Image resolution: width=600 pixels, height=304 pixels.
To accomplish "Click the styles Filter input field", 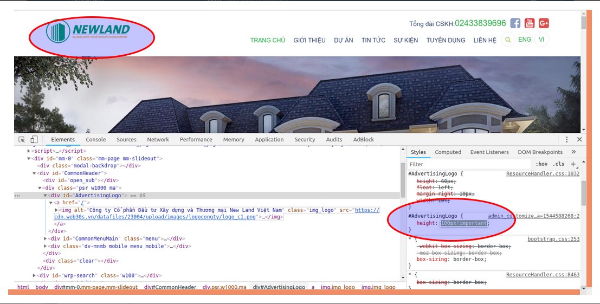I will pos(469,164).
